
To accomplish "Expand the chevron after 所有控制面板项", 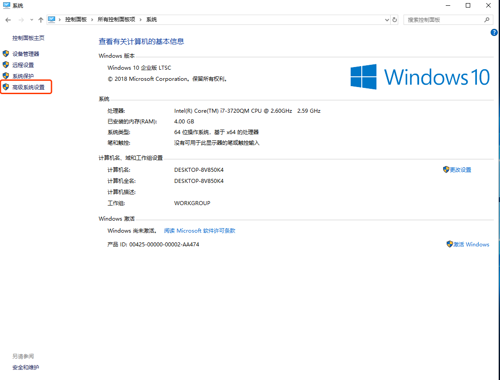I will click(141, 20).
